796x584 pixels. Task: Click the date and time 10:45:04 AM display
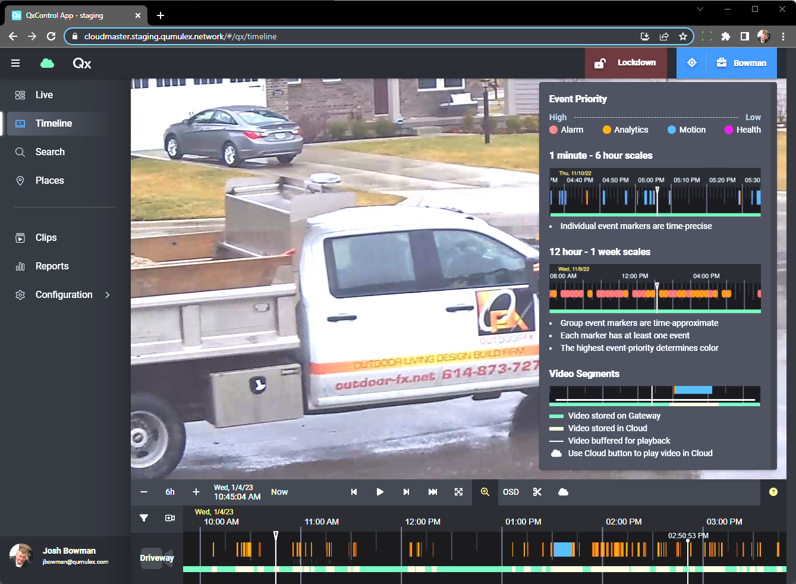237,492
